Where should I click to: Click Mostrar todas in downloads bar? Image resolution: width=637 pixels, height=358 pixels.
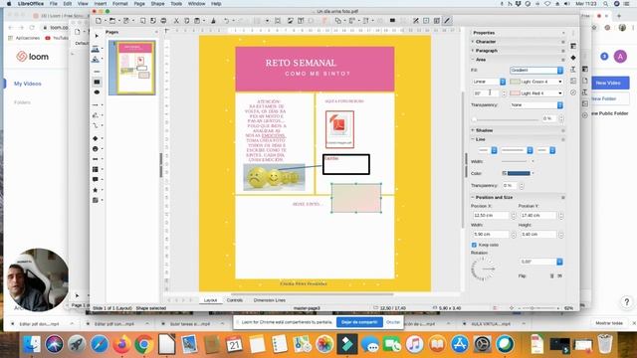coord(609,323)
